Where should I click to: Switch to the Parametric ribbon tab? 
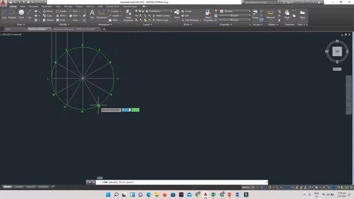tap(46, 6)
